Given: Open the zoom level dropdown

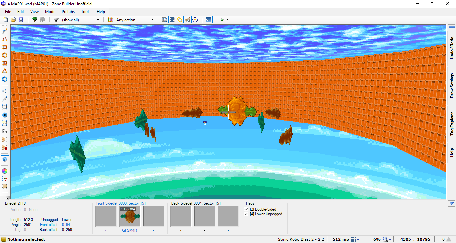Looking at the screenshot, I should 387,239.
